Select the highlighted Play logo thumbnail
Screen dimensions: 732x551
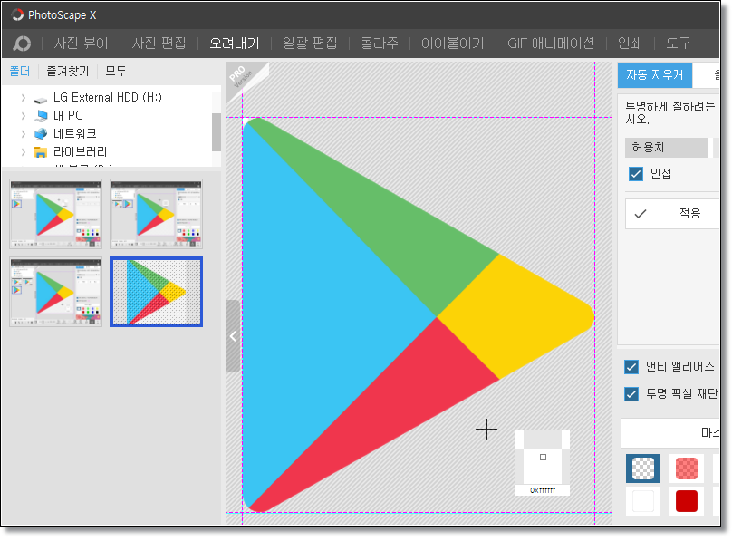(157, 292)
